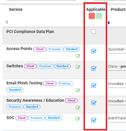
Task: Open the edit pencil for Switches
Action: 78,67
